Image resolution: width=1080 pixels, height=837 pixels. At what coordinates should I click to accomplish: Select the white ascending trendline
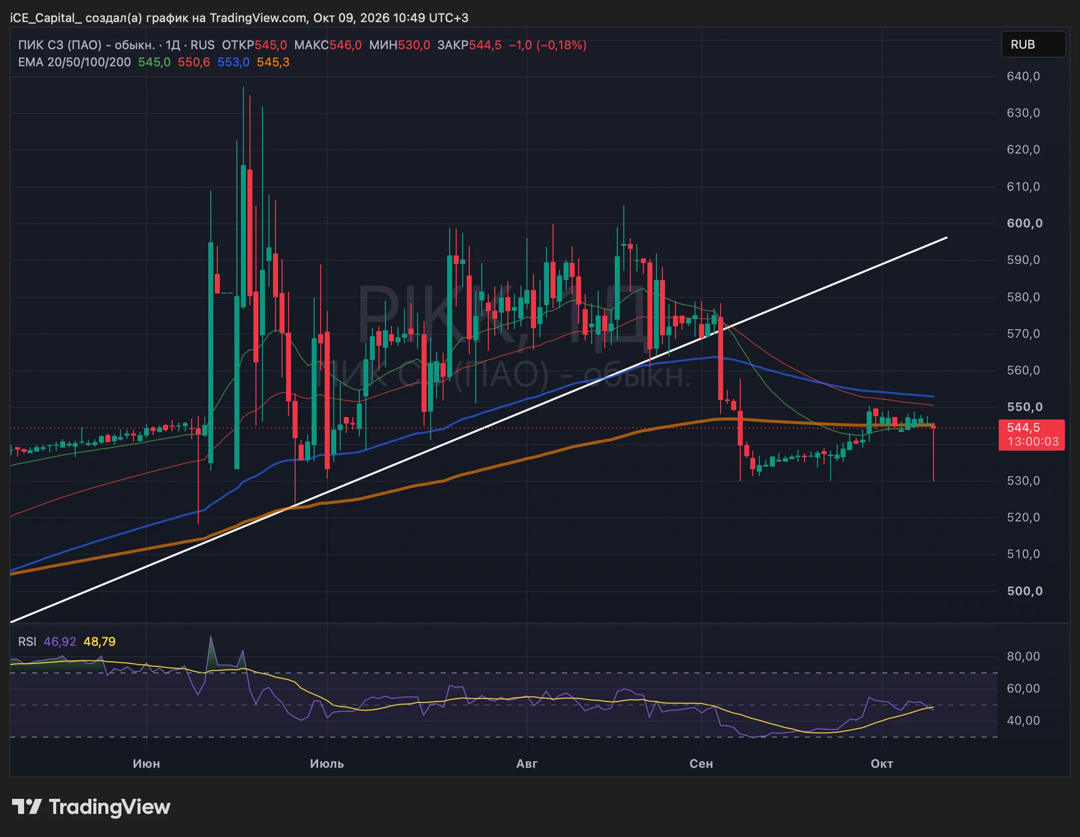click(478, 430)
